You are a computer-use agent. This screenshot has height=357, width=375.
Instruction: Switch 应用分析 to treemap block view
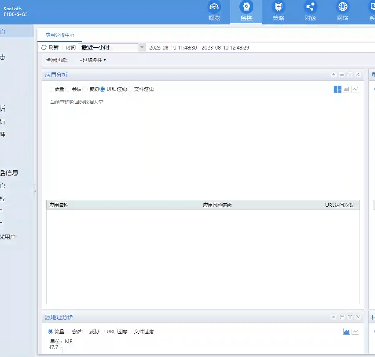click(x=338, y=89)
